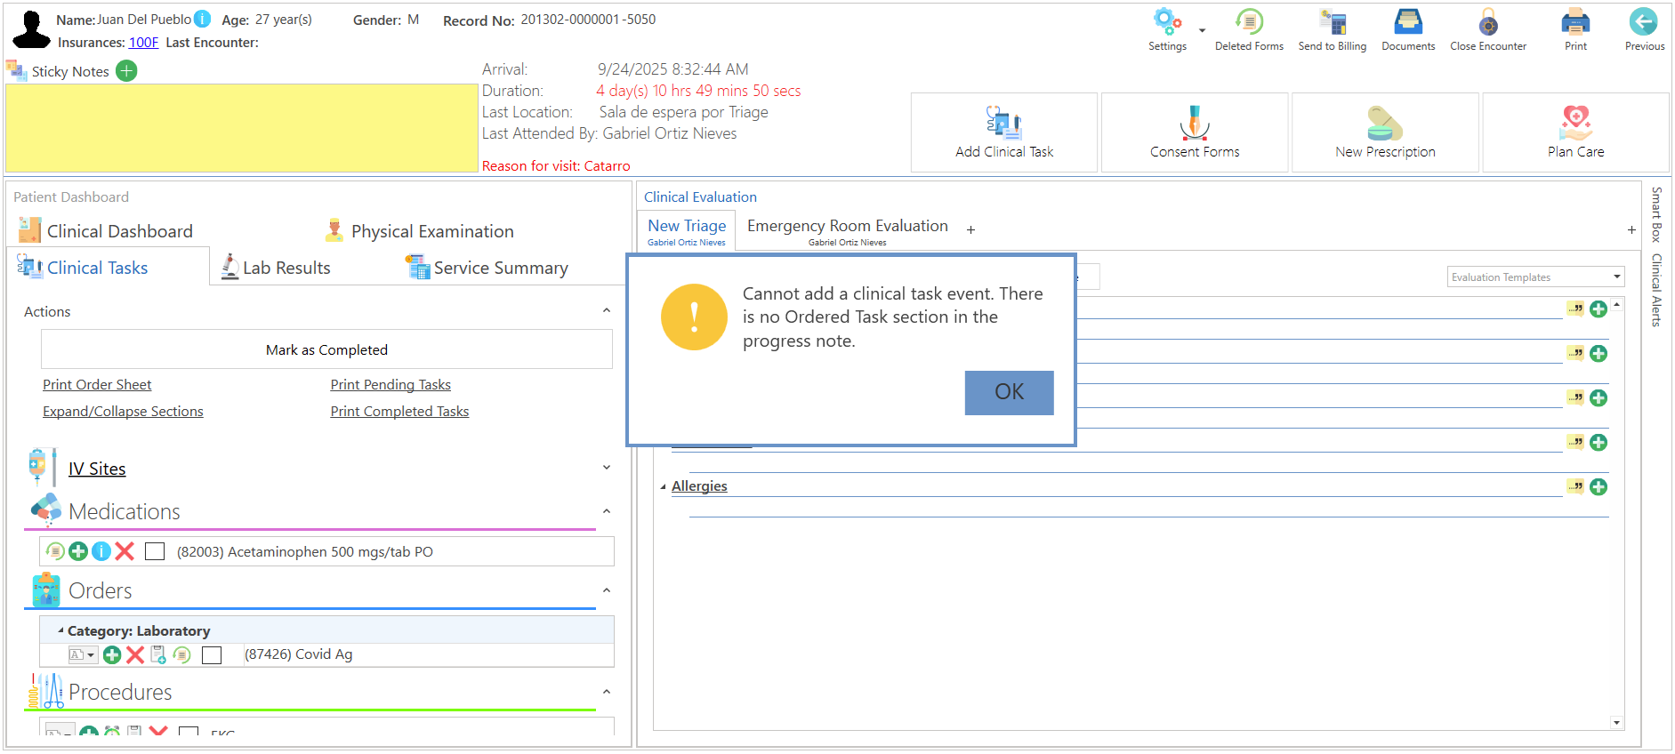Add a new sticky note
The image size is (1675, 754).
(126, 71)
